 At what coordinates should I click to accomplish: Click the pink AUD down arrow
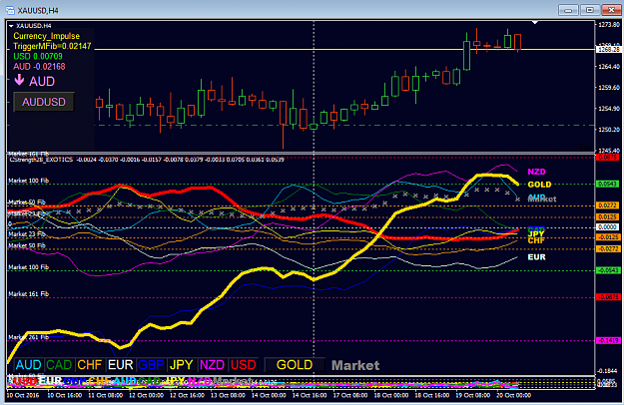pos(19,80)
